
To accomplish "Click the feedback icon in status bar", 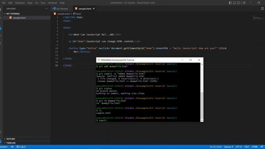I will pos(262,147).
